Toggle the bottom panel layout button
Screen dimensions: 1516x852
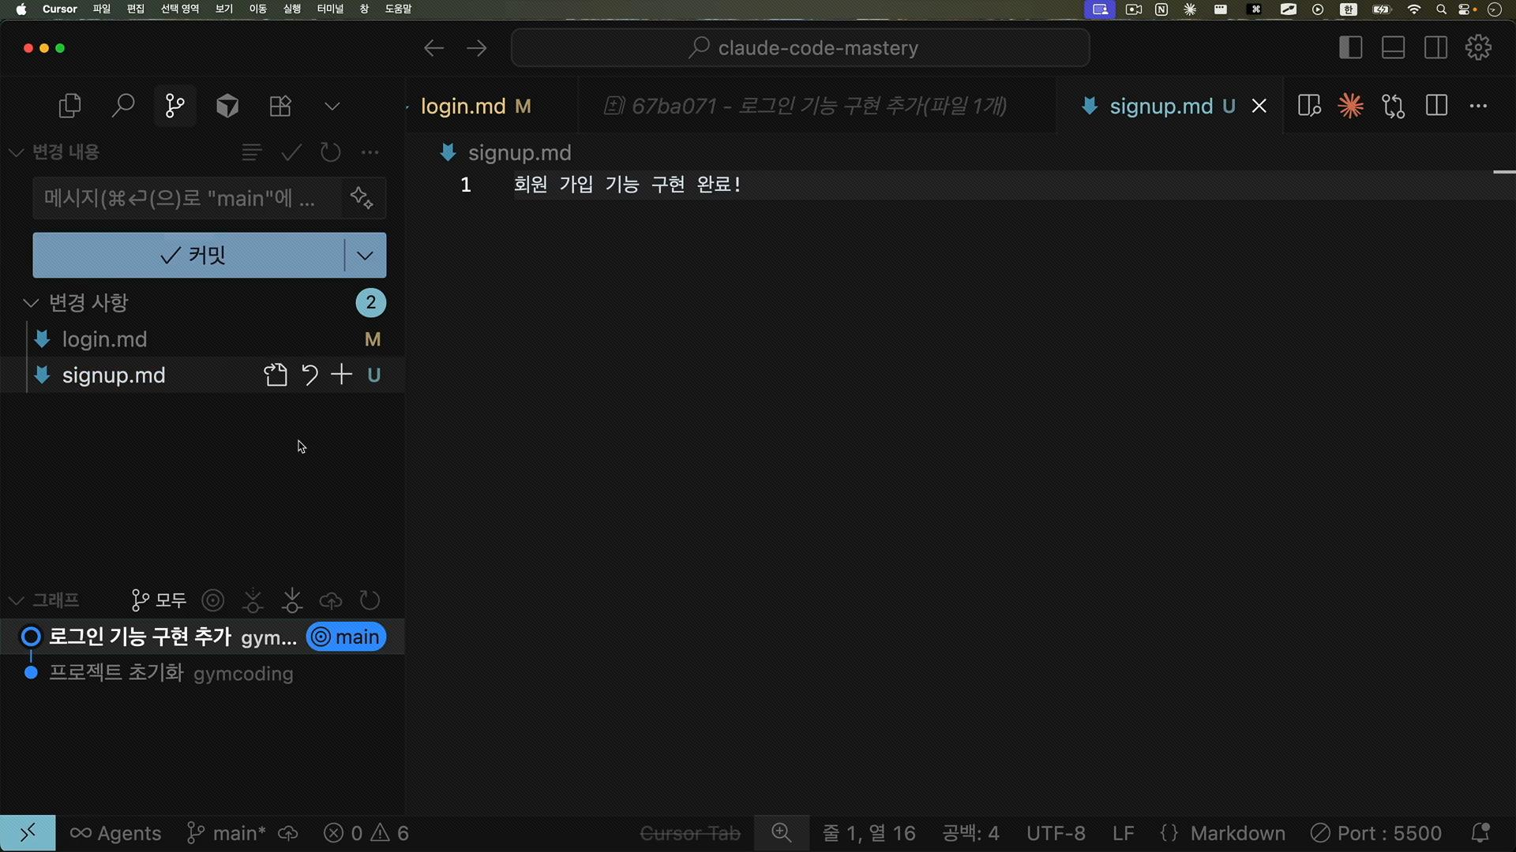(1393, 48)
